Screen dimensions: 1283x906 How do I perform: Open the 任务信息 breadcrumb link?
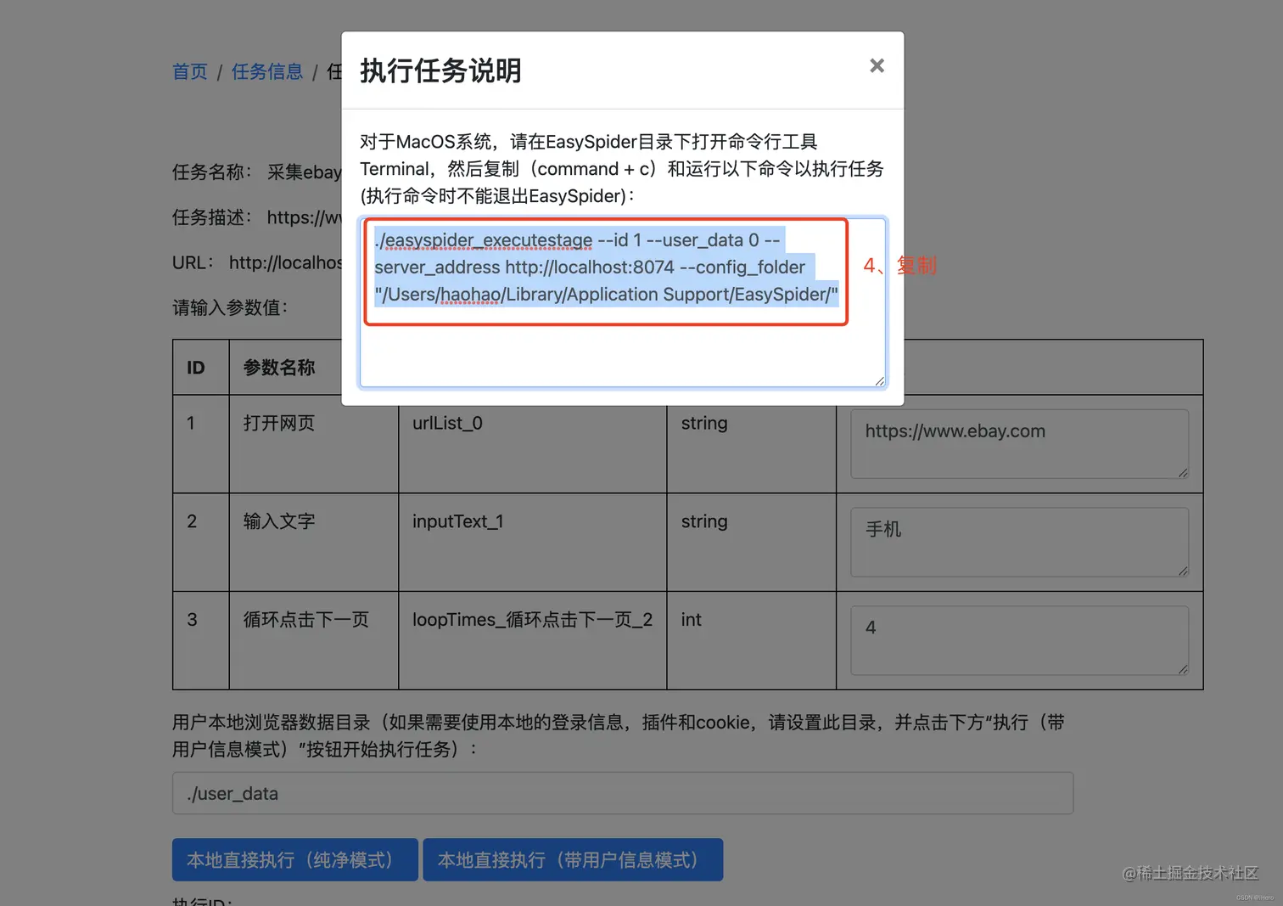click(x=266, y=71)
